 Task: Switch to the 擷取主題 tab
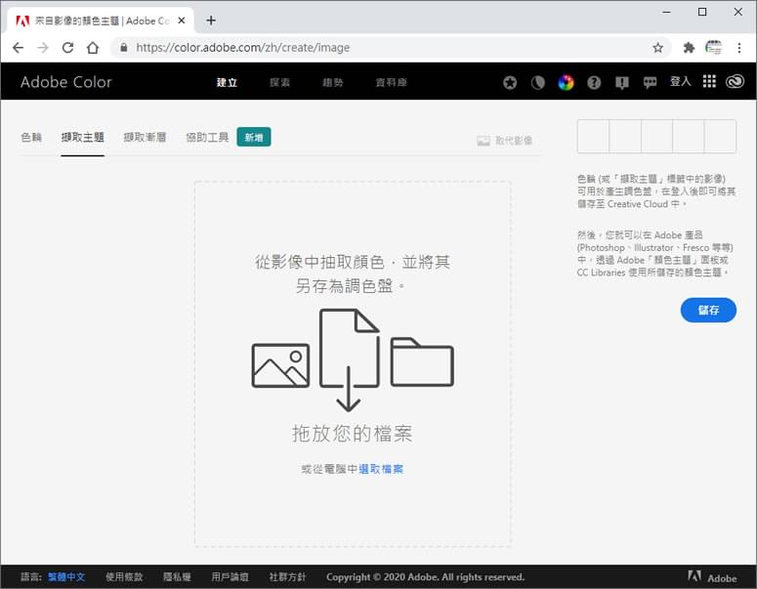(83, 138)
